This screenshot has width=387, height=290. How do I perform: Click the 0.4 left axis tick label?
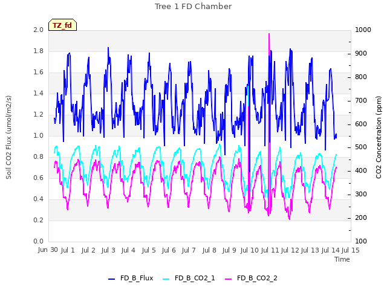[x=38, y=199]
